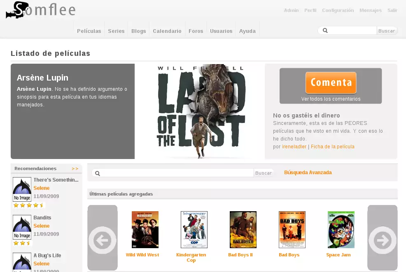This screenshot has height=272, width=406.
Task: Open the Calendario menu
Action: coord(167,31)
